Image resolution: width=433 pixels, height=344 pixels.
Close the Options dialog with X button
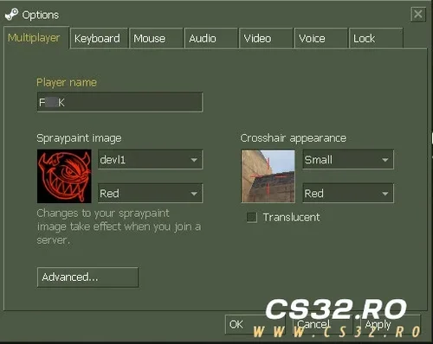point(417,14)
